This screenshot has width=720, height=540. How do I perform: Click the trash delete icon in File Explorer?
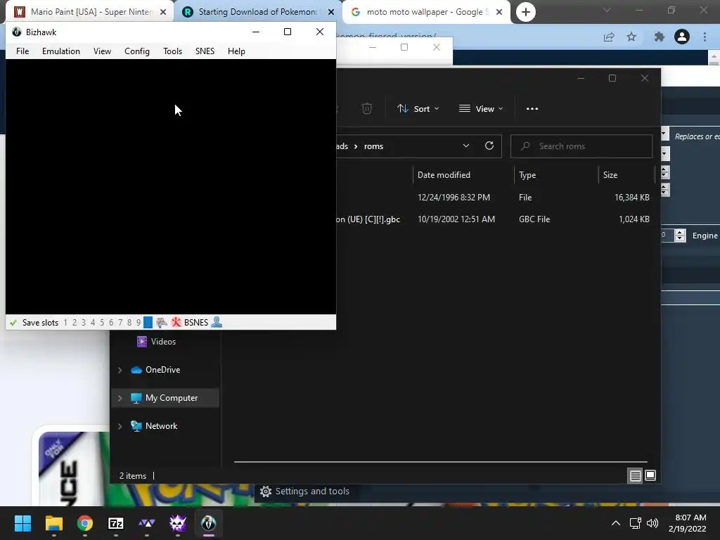(367, 108)
